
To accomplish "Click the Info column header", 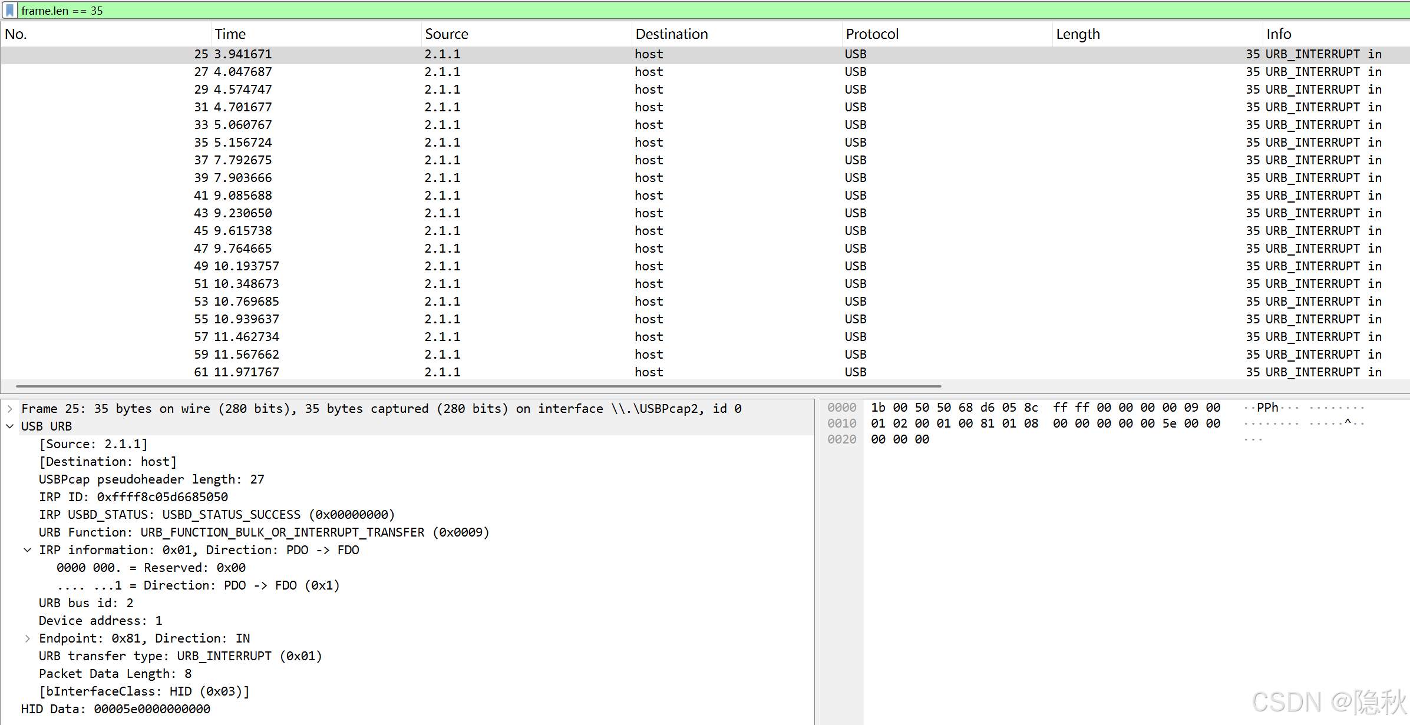I will tap(1279, 34).
